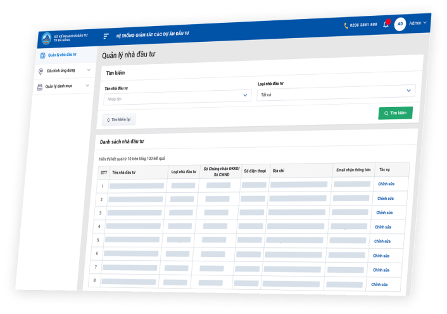The image size is (447, 314).
Task: Click the Tìm kiếm lại reset button
Action: tap(118, 119)
